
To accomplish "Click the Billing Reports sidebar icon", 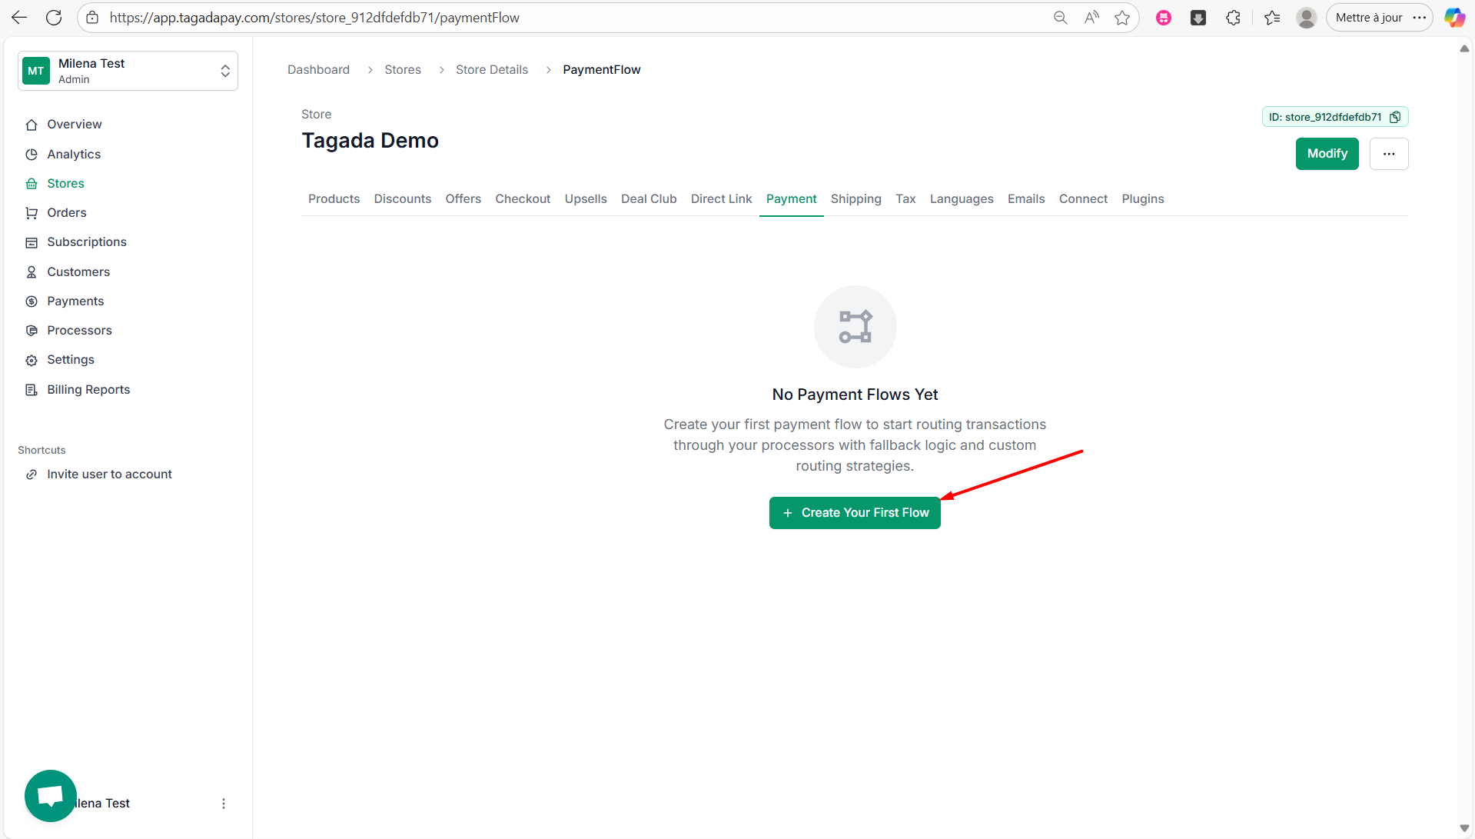I will tap(32, 390).
